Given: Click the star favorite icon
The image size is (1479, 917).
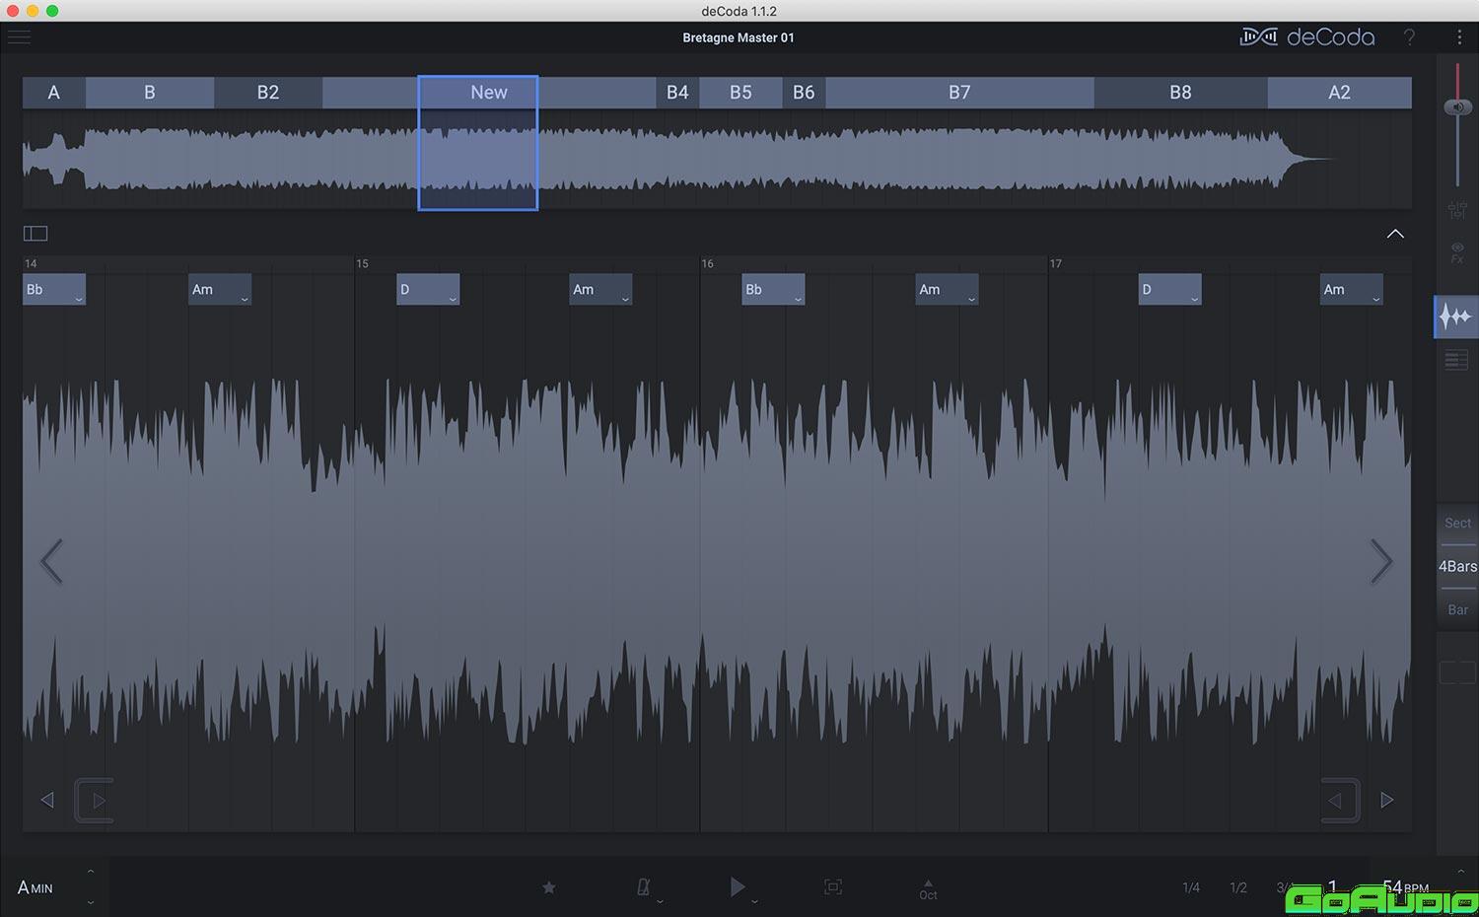Looking at the screenshot, I should 549,887.
